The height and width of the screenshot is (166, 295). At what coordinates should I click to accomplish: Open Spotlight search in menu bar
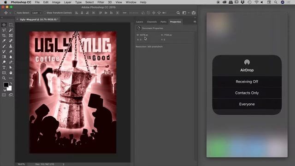coord(276,2)
